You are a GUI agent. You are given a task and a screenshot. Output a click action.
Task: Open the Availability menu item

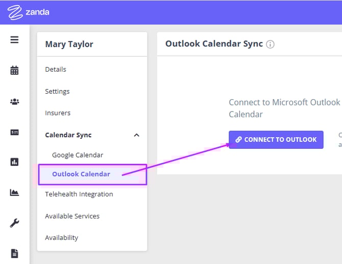pos(62,238)
